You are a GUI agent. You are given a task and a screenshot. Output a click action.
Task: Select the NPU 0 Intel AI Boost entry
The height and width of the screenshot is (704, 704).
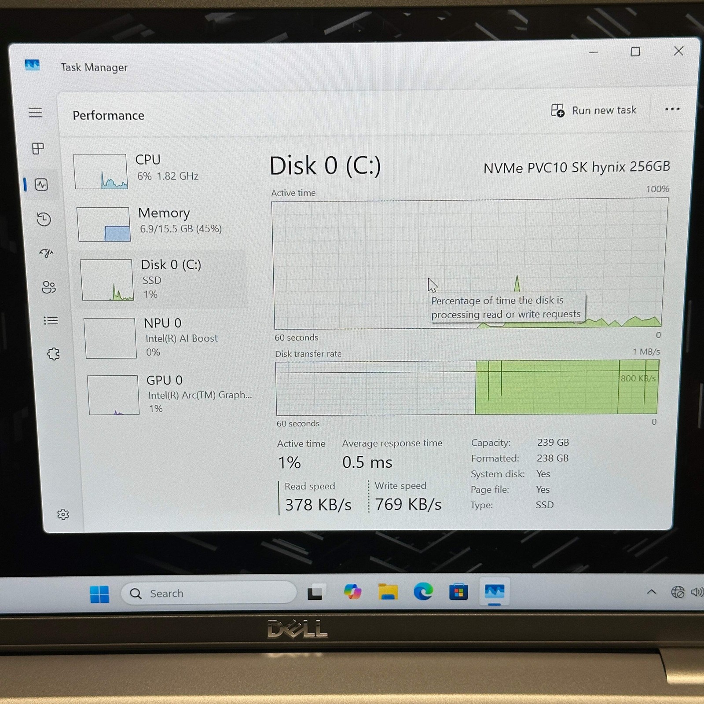point(164,337)
